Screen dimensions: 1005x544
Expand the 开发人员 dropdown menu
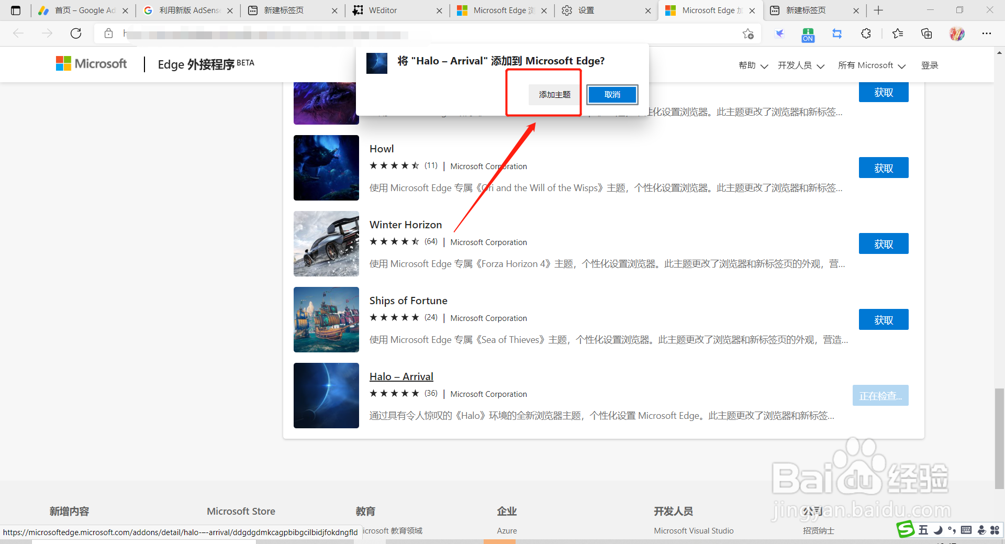[801, 65]
